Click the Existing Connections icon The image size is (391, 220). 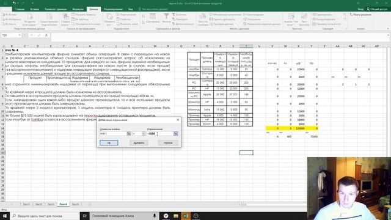click(49, 20)
